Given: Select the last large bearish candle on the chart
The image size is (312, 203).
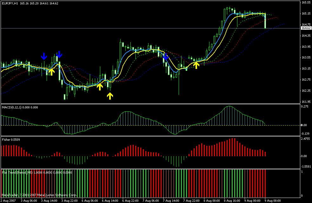Looking at the screenshot, I should [x=265, y=21].
